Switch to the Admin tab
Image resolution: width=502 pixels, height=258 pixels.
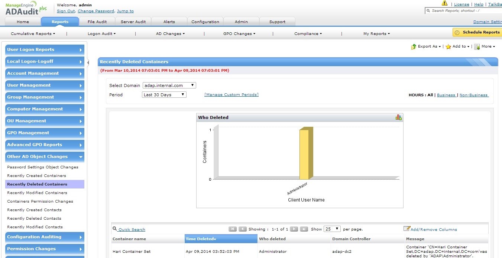tap(241, 22)
